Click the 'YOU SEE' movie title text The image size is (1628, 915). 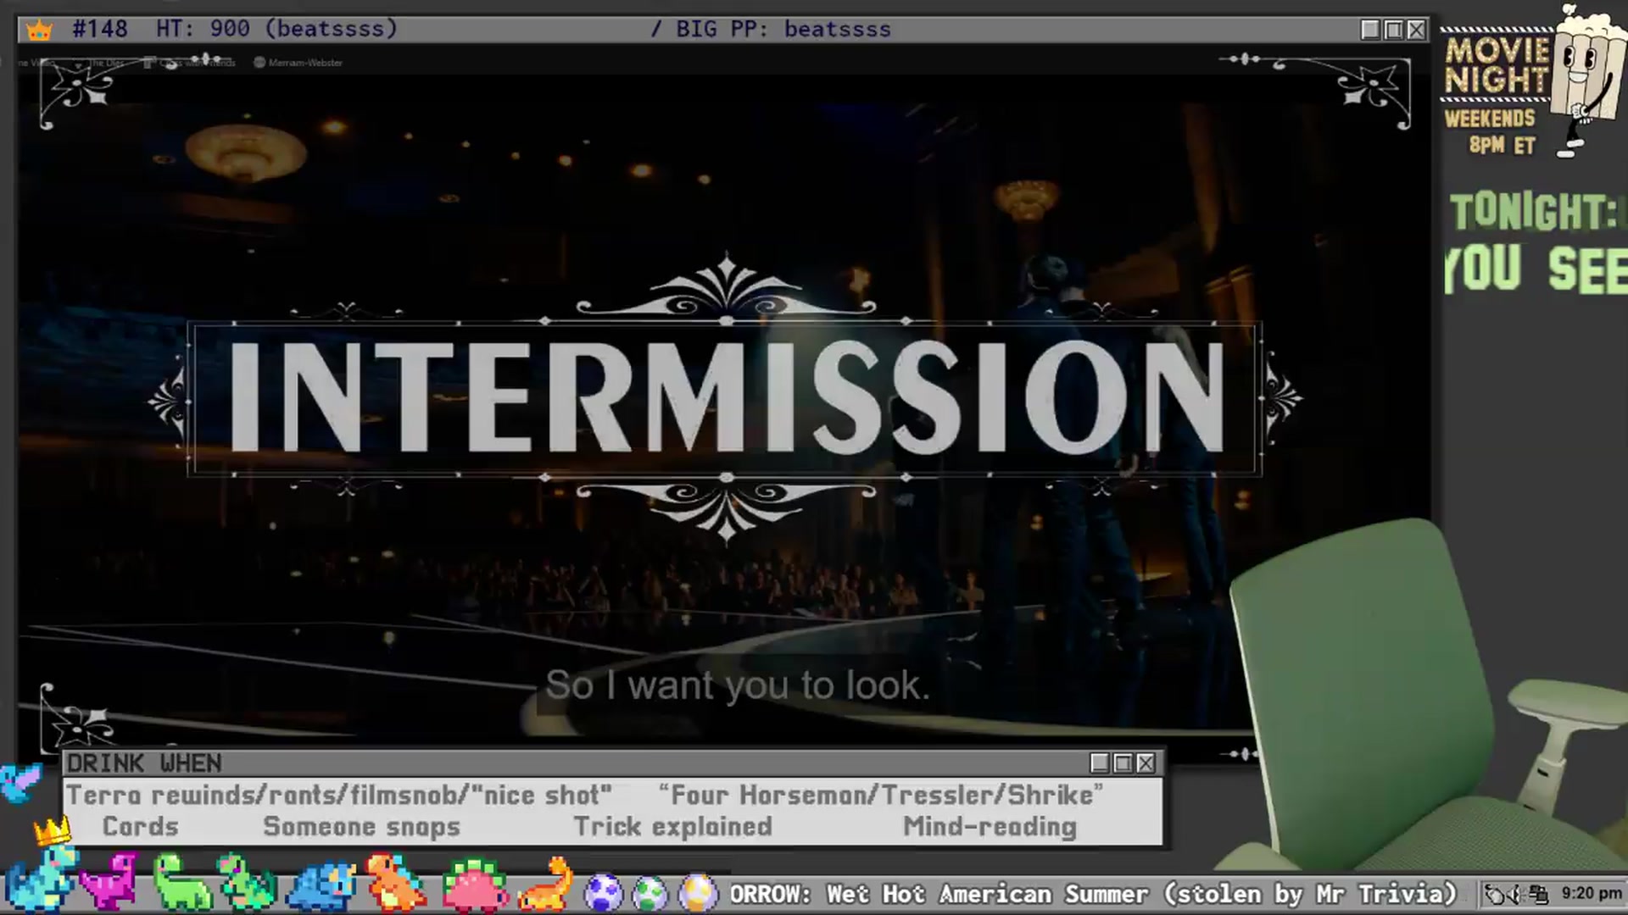pos(1536,269)
